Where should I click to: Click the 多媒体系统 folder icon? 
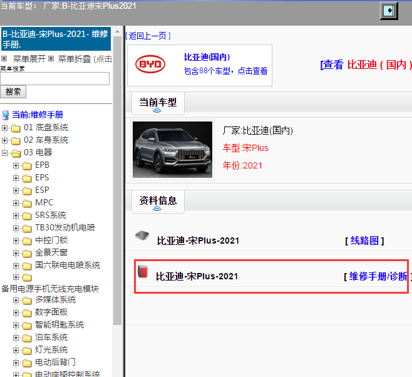click(27, 301)
